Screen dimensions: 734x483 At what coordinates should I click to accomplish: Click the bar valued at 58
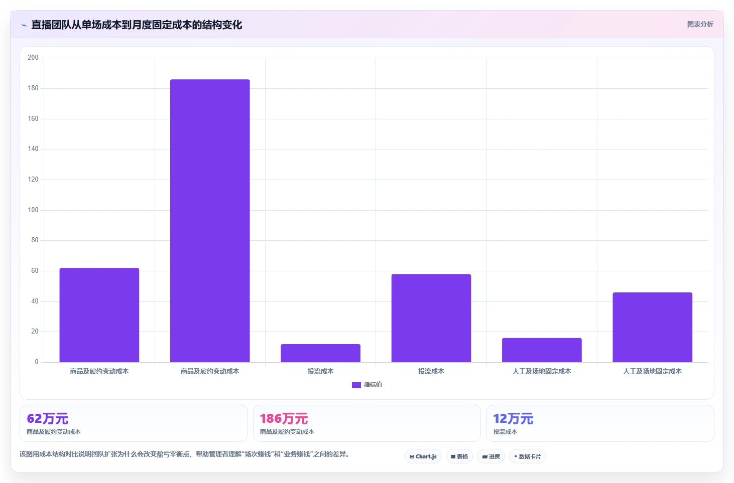click(431, 318)
